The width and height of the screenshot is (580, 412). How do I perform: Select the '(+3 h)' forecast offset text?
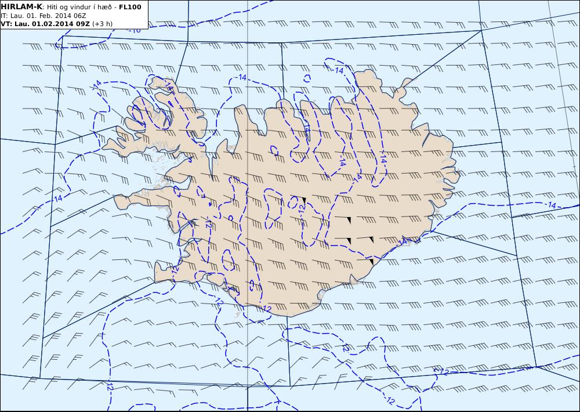click(x=103, y=24)
